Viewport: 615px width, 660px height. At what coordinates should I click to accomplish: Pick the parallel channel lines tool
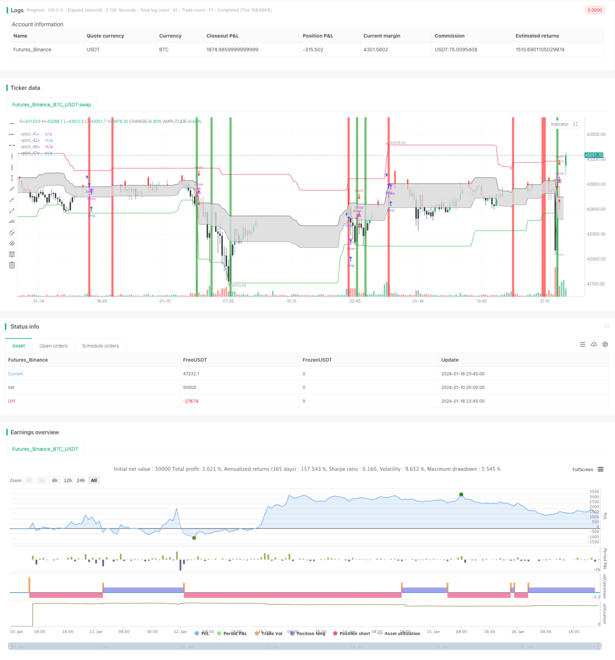[12, 233]
